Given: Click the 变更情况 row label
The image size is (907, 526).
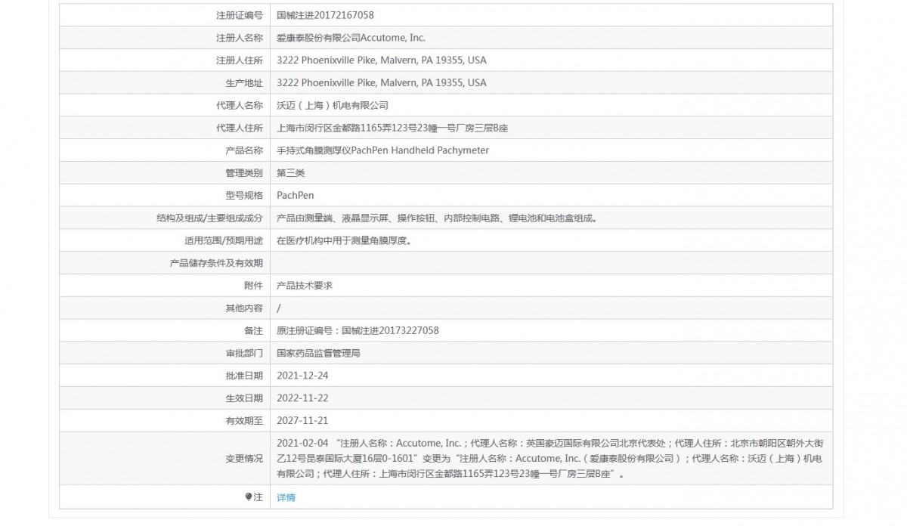Looking at the screenshot, I should click(244, 459).
